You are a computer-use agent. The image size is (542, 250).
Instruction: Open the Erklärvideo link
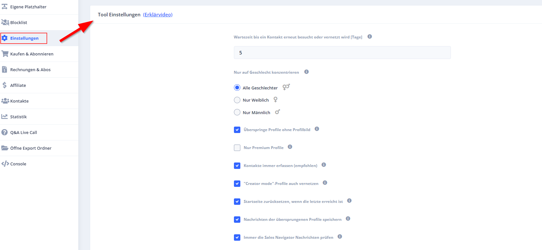158,15
